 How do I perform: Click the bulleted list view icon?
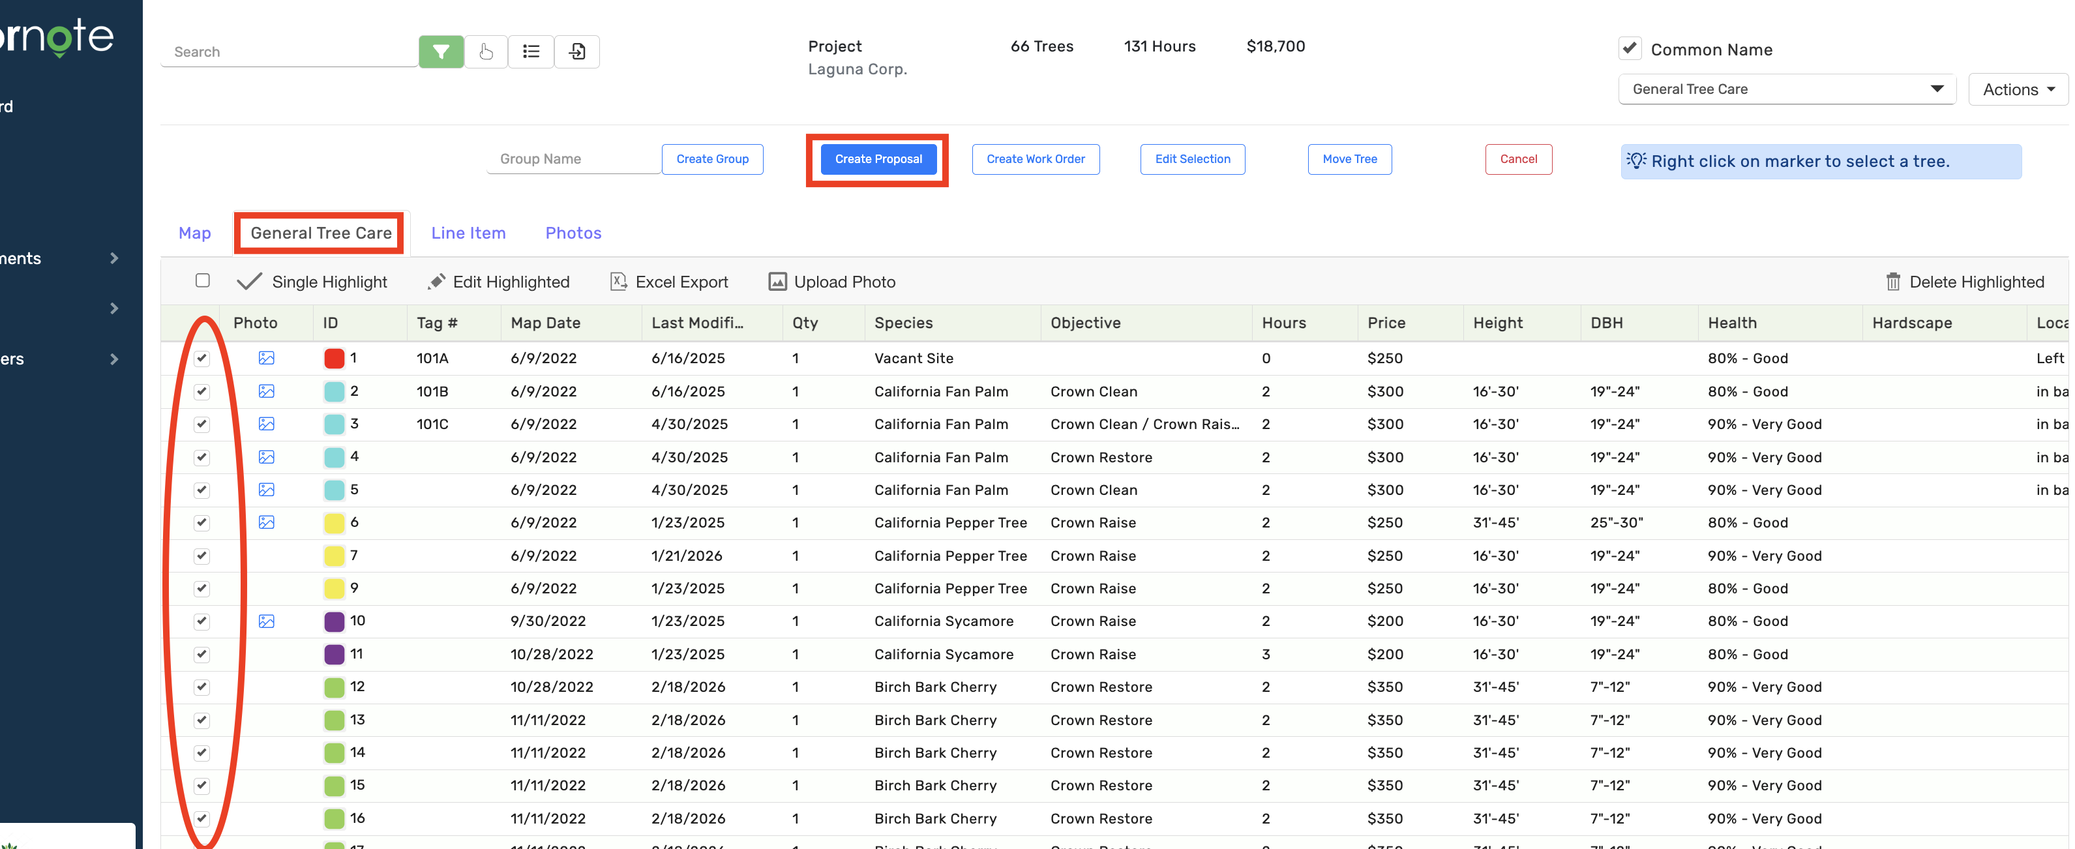click(x=531, y=52)
